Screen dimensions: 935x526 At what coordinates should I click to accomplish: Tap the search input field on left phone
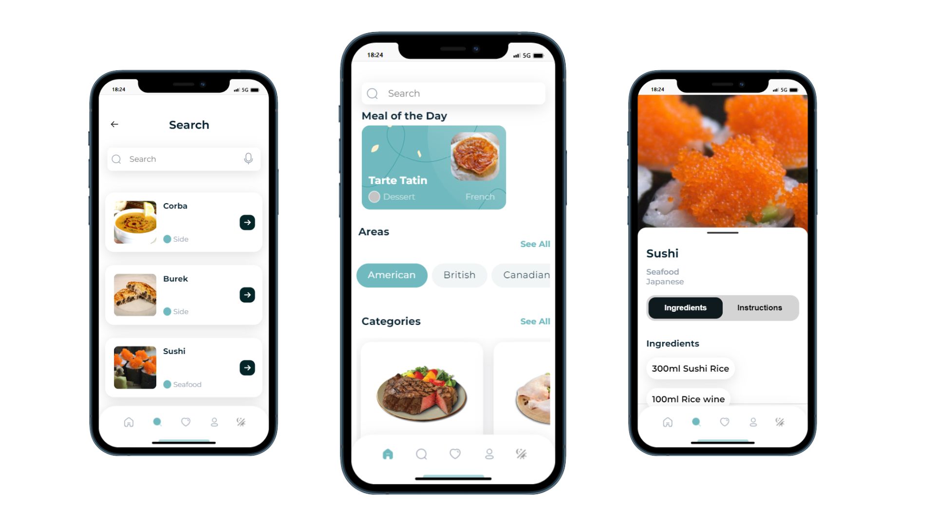[x=183, y=159]
